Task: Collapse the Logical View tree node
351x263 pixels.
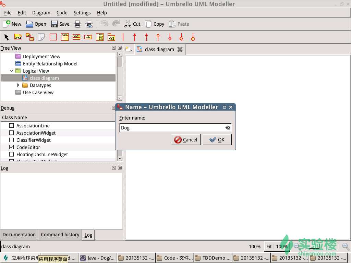Action: coord(11,71)
